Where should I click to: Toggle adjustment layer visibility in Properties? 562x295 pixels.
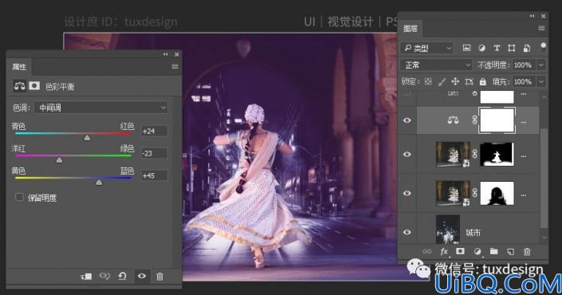point(142,276)
